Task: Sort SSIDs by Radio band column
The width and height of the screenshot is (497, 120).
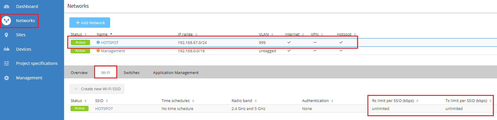Action: (x=256, y=101)
